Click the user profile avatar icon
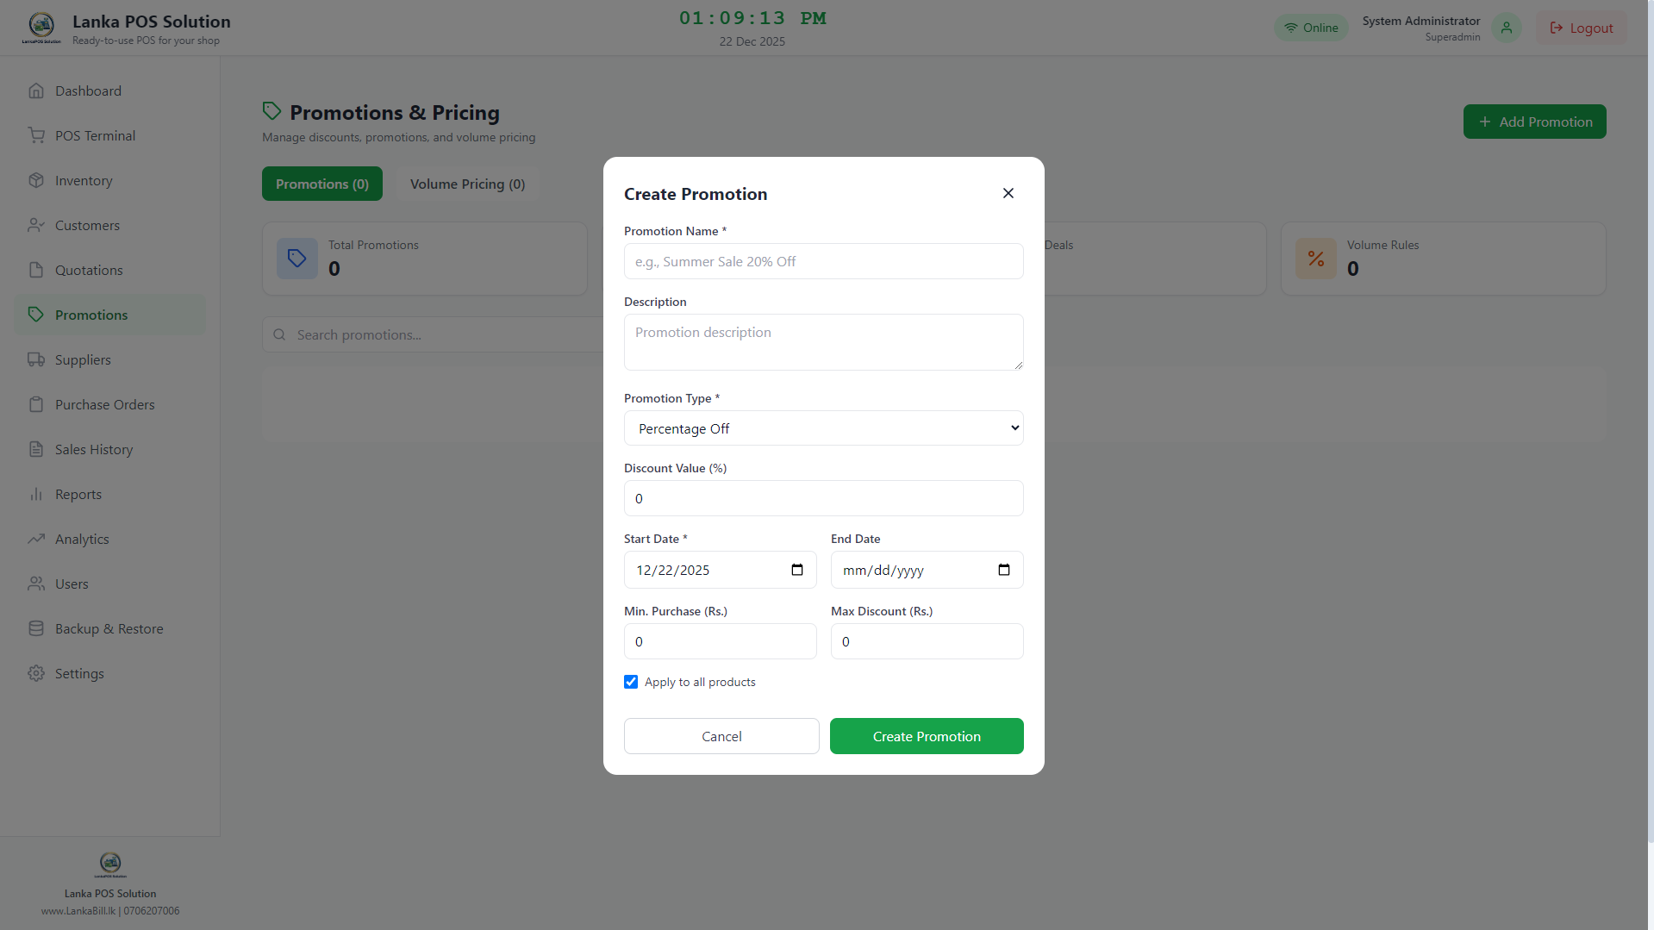This screenshot has width=1654, height=930. [x=1506, y=28]
